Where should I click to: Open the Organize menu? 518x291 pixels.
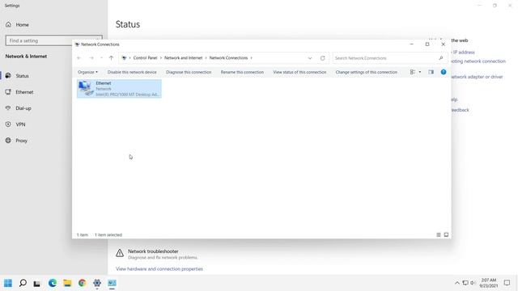(87, 72)
